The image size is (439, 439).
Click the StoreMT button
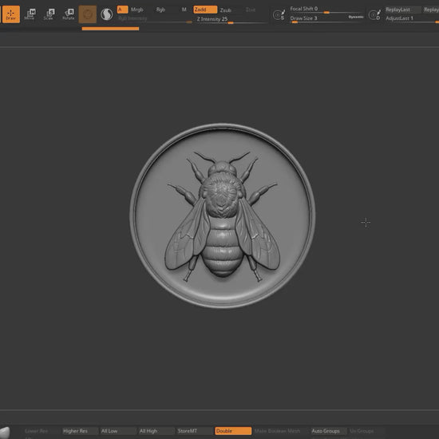coord(194,431)
